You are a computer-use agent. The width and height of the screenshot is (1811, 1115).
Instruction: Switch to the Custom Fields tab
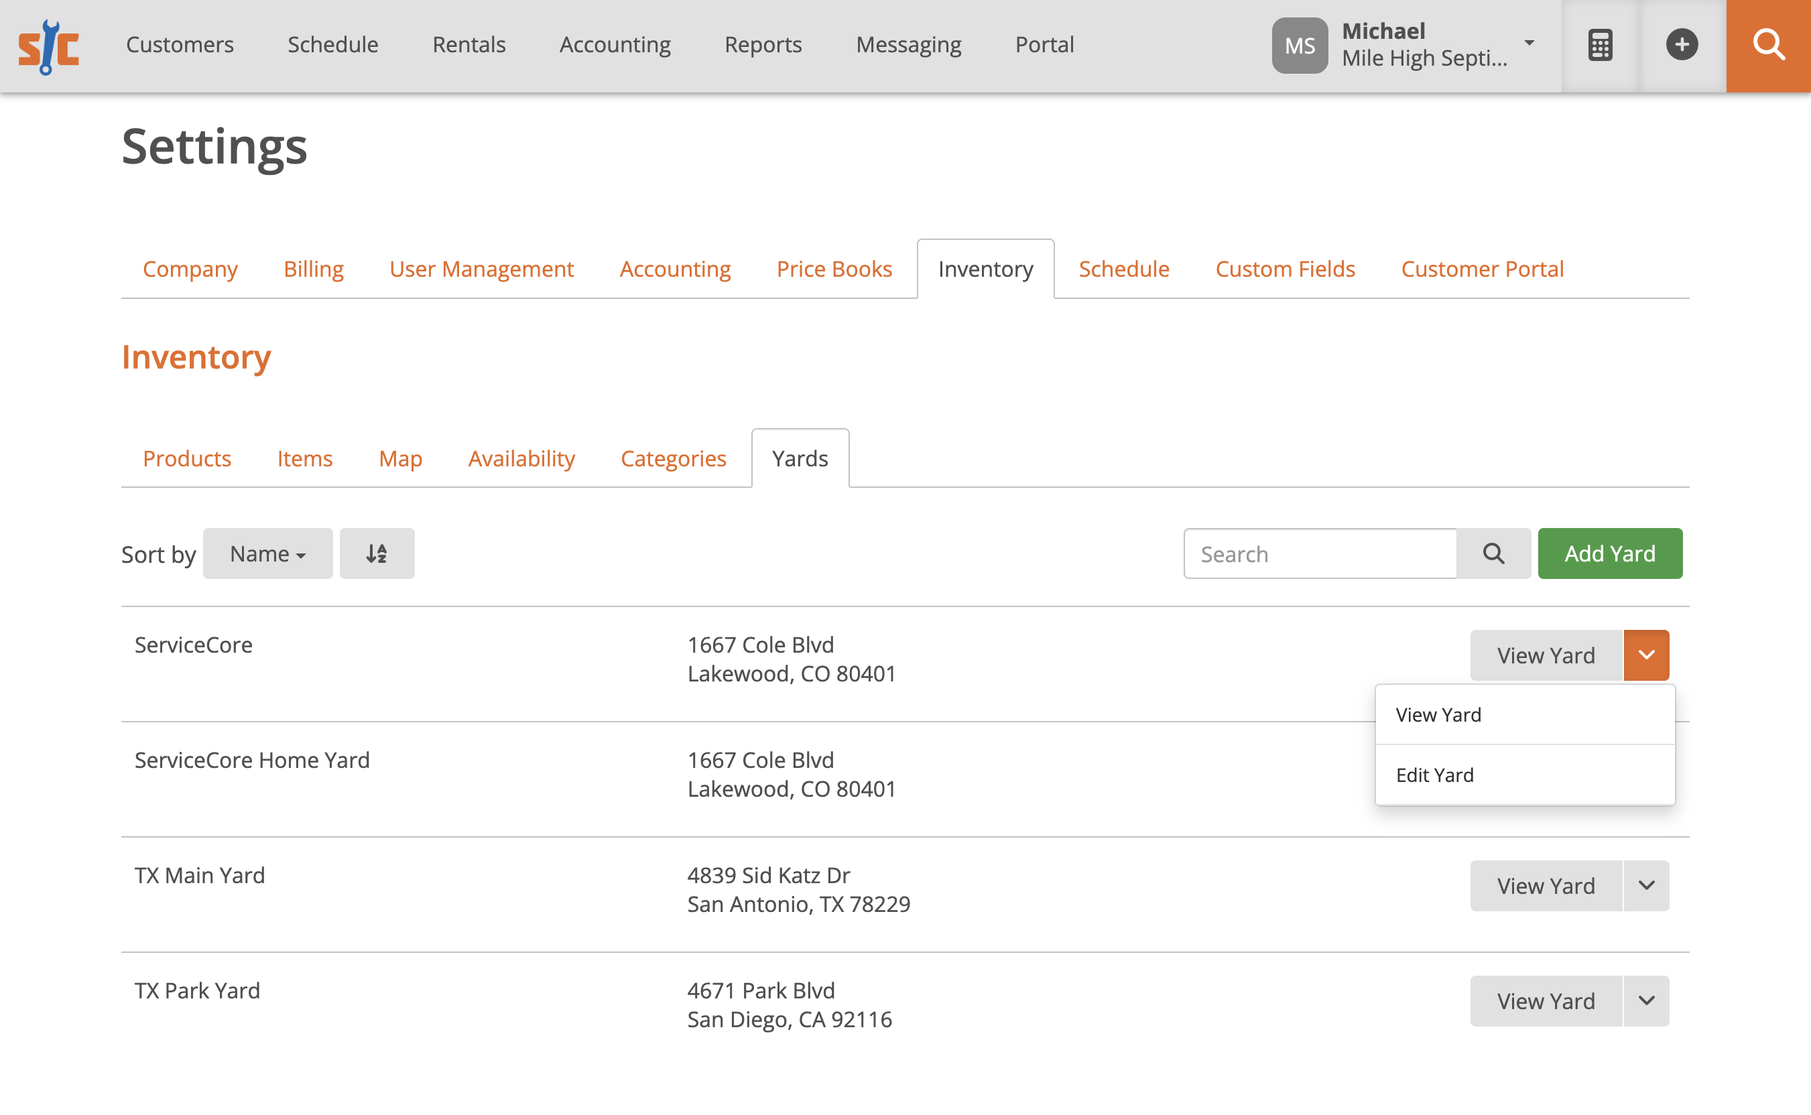click(x=1285, y=269)
